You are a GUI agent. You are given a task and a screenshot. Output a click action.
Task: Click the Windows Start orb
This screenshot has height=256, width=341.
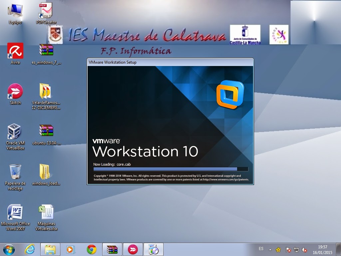coord(9,249)
